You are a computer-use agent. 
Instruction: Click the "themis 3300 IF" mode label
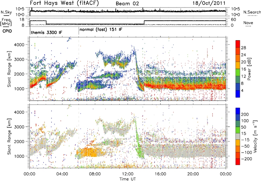47,32
